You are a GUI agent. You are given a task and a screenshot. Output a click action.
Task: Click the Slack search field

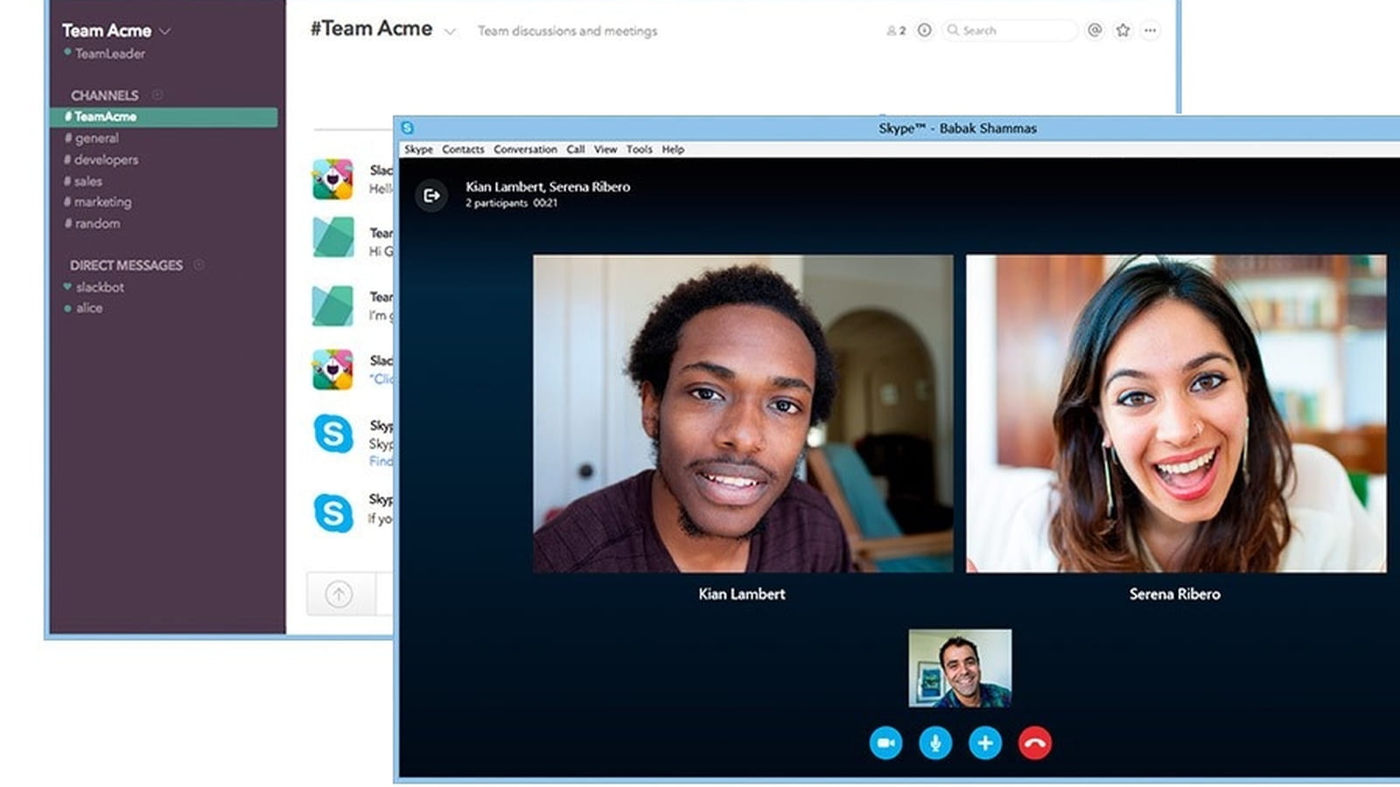click(x=1010, y=31)
